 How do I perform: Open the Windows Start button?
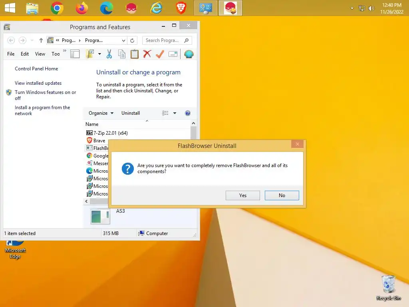click(10, 8)
